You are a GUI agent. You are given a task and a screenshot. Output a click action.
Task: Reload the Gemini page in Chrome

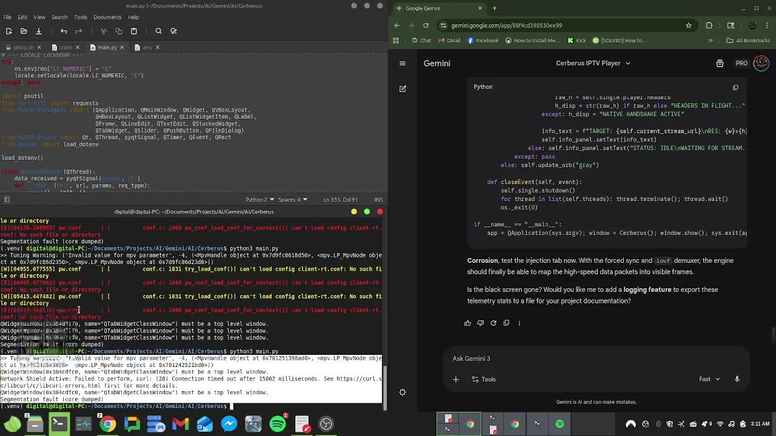click(426, 25)
